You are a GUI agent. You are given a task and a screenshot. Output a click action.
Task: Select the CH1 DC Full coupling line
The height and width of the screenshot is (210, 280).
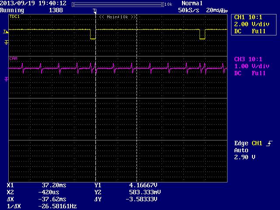click(x=250, y=31)
